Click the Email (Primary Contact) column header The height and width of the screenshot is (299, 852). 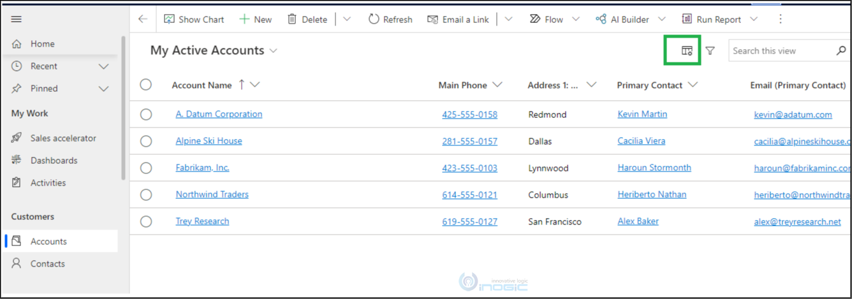[798, 85]
